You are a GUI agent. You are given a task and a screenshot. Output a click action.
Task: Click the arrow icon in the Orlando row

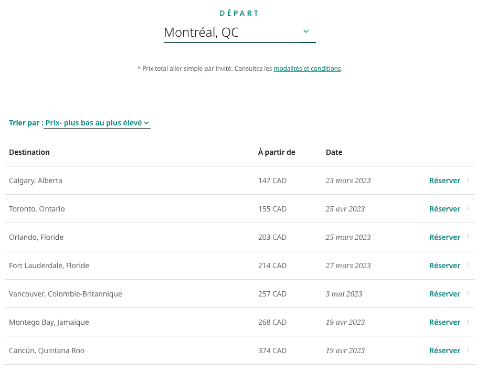[468, 237]
